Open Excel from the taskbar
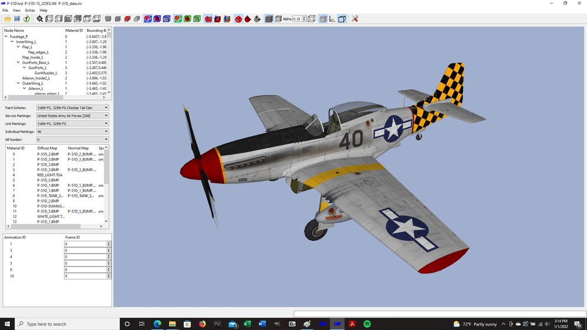587x330 pixels. (x=247, y=324)
